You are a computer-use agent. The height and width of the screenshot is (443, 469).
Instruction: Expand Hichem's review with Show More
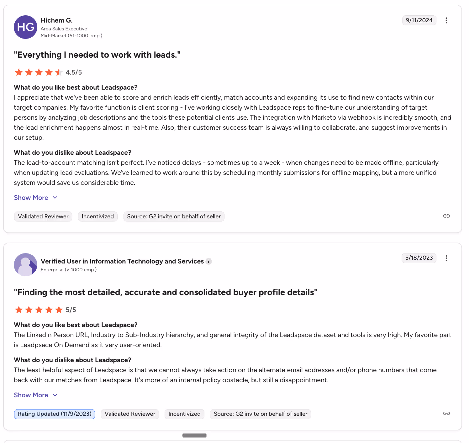pos(31,198)
